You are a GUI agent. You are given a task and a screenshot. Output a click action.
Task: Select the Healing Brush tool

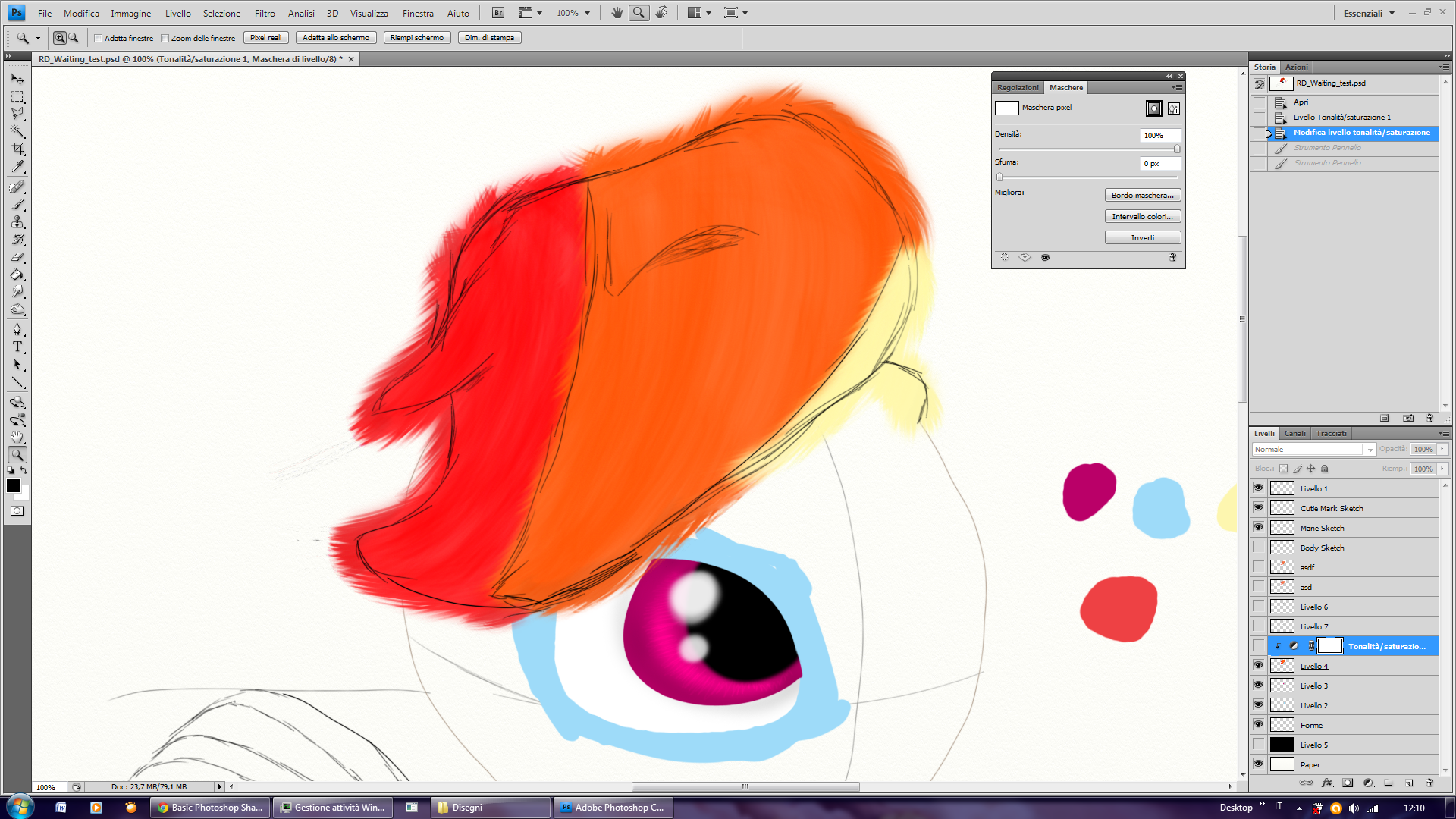pos(17,187)
